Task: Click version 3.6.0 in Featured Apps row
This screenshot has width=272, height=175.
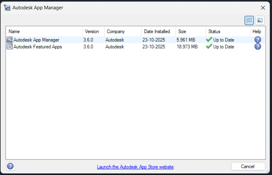Action: click(x=88, y=47)
